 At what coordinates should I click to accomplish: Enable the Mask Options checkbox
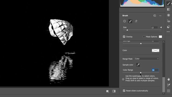point(144,37)
